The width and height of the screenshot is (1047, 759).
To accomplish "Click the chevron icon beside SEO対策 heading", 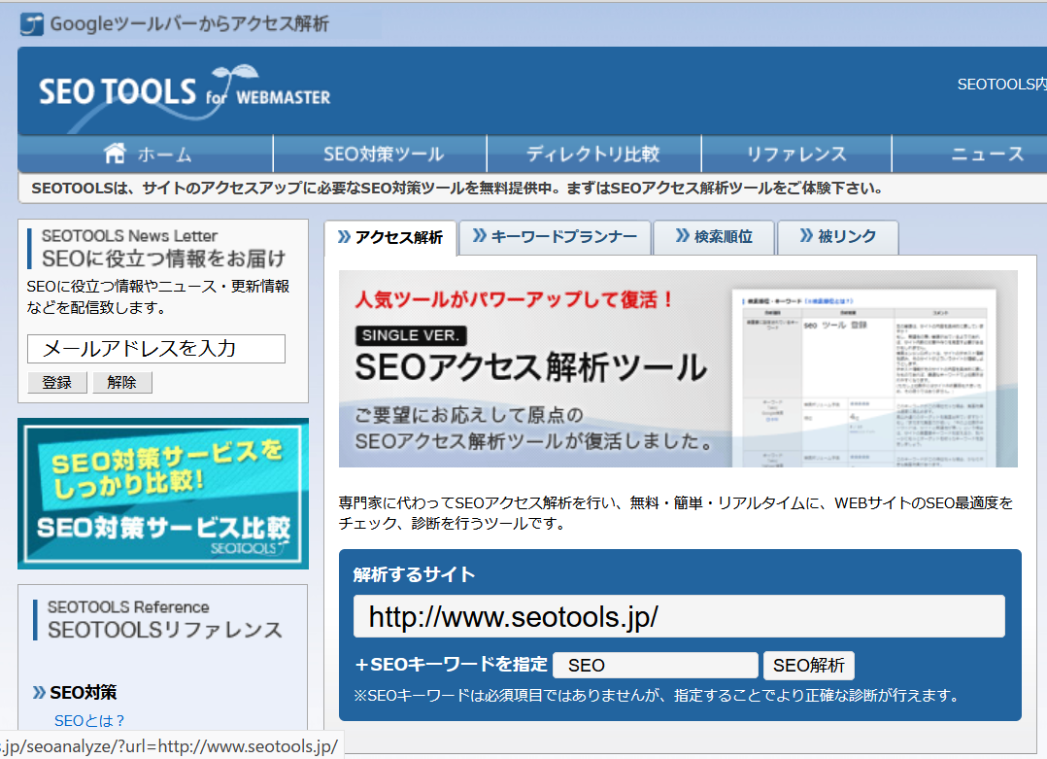I will point(40,692).
